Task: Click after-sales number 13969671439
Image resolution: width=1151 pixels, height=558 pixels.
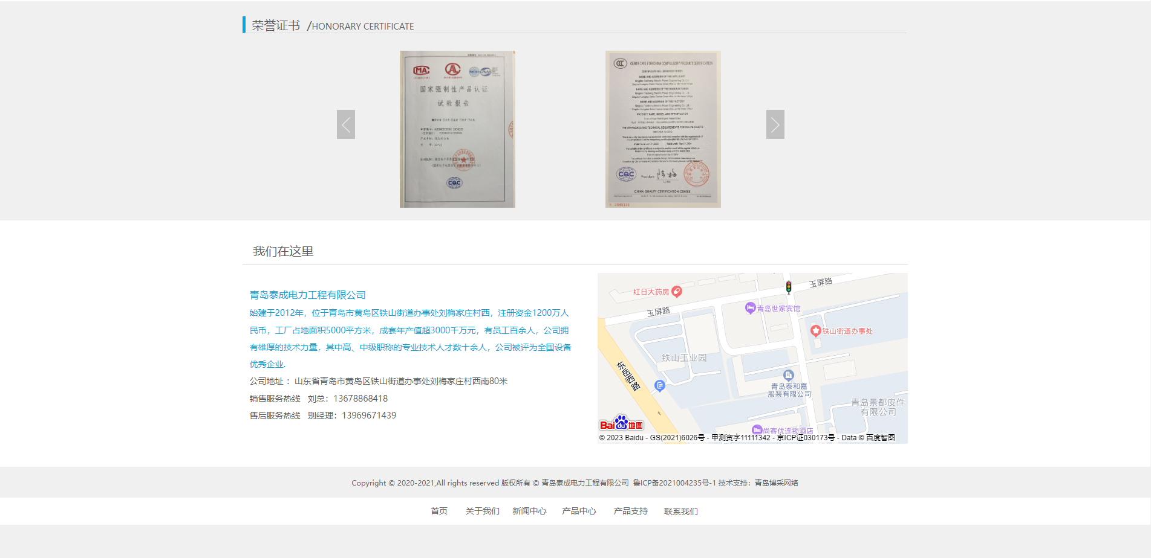Action: click(369, 415)
